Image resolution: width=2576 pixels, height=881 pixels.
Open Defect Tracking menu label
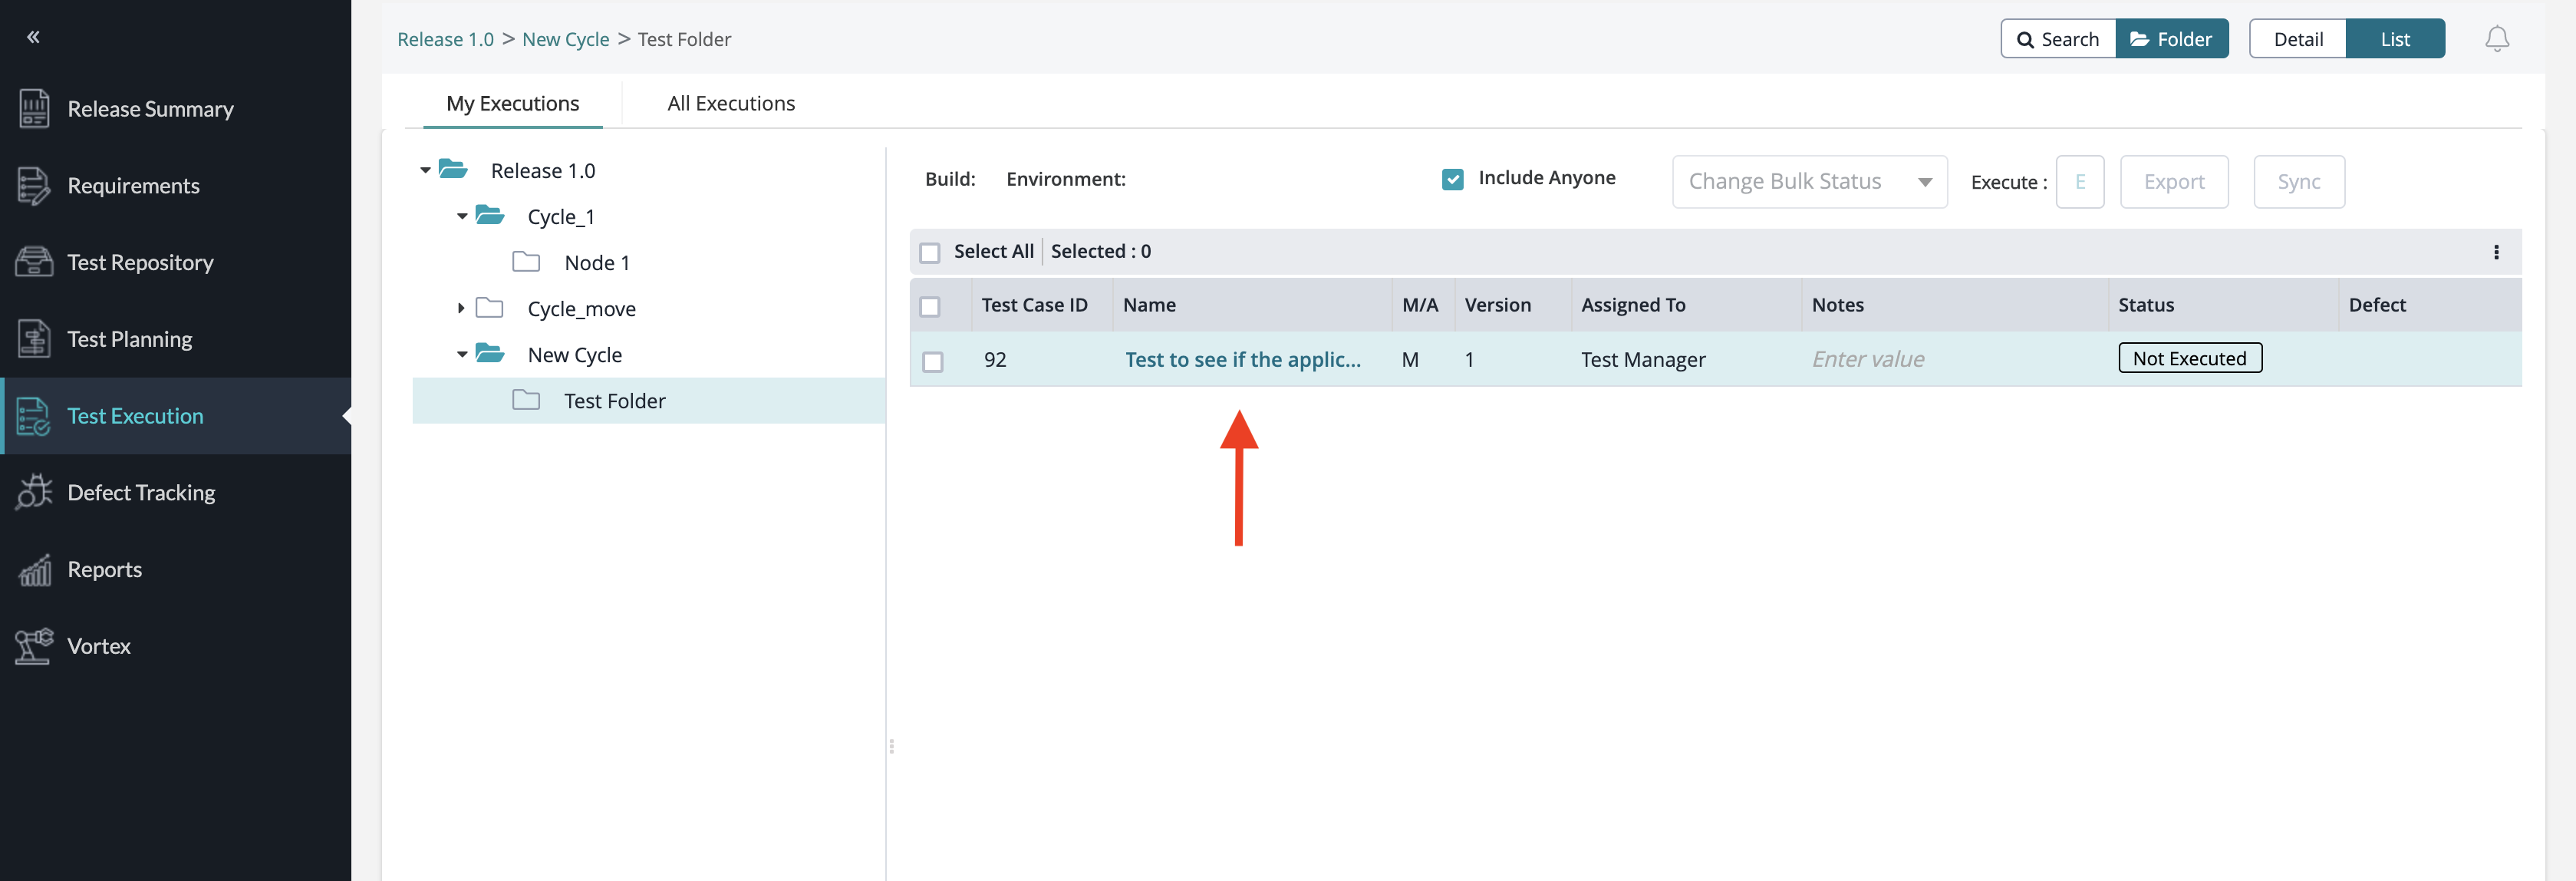click(x=142, y=492)
